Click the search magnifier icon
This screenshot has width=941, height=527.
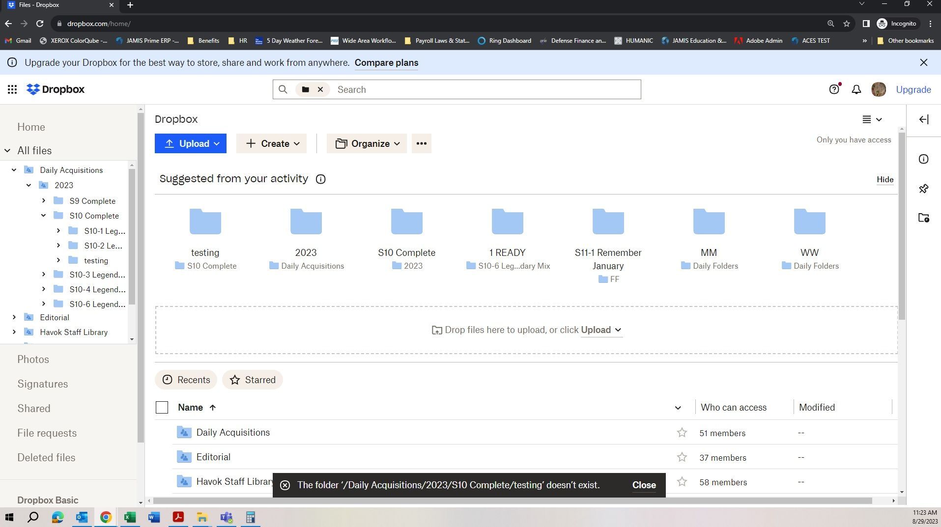[283, 89]
